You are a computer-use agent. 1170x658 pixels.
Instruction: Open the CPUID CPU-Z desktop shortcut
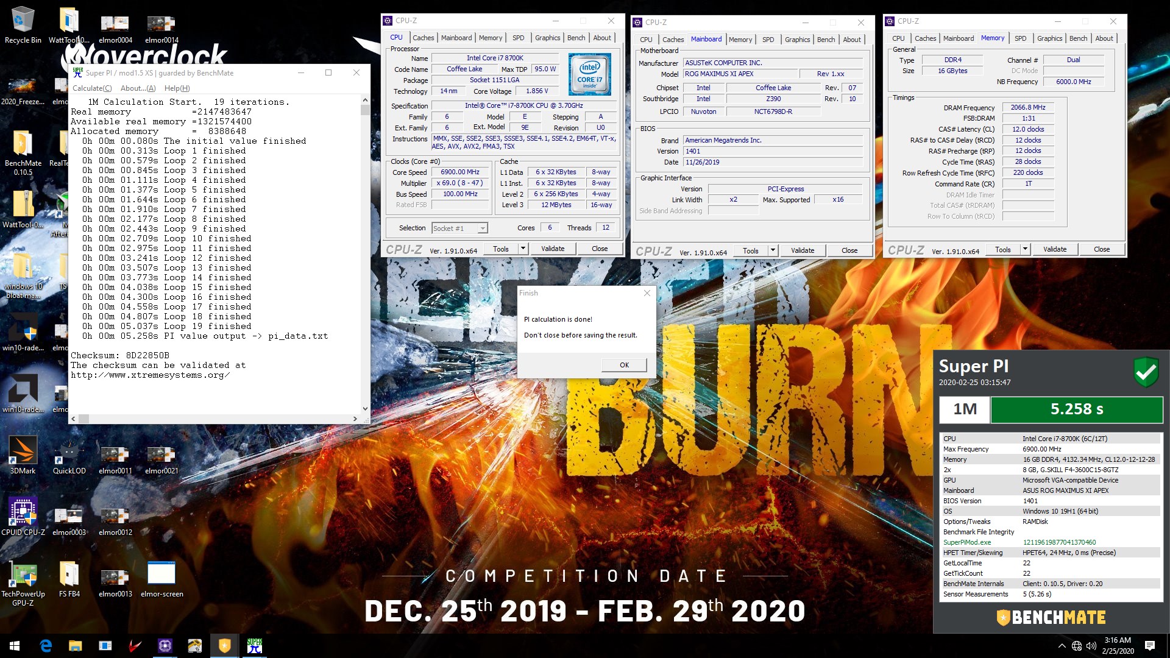[23, 516]
